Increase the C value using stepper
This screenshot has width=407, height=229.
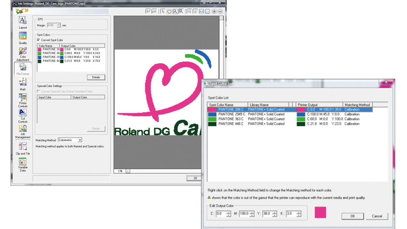tap(229, 213)
